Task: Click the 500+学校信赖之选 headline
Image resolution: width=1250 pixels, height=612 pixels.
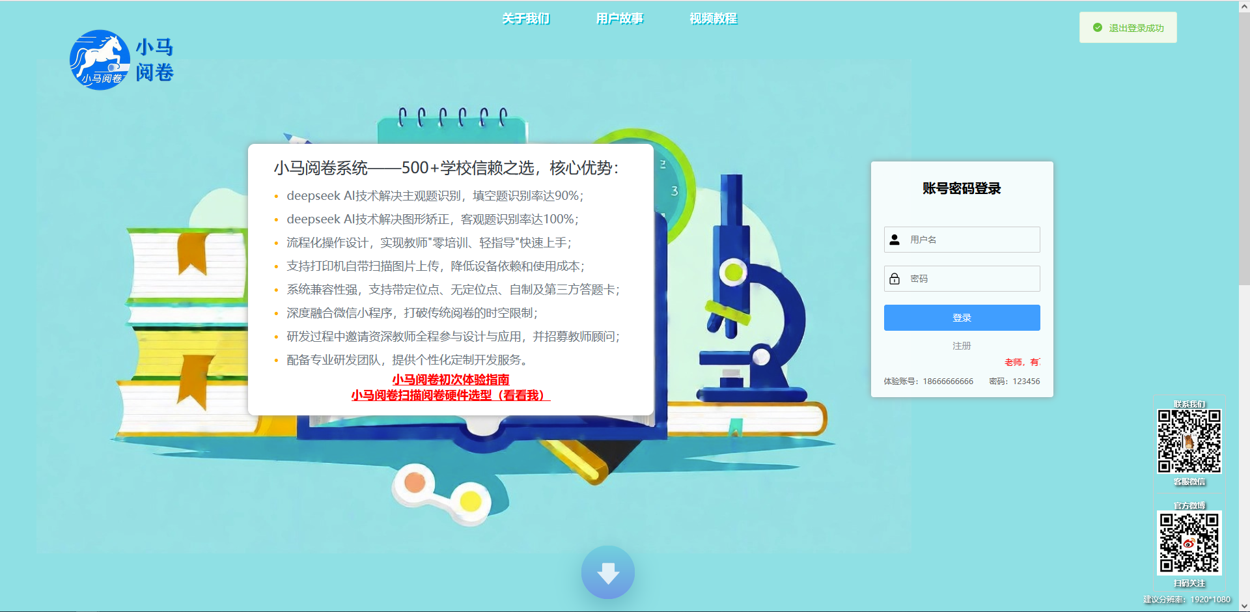Action: coord(447,168)
